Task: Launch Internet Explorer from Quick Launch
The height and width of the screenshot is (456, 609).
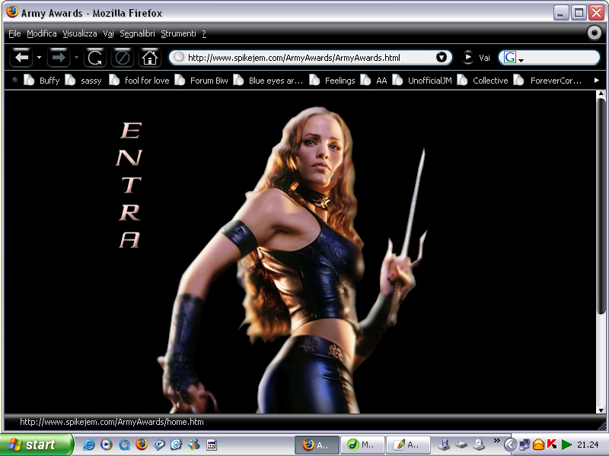Action: click(89, 445)
